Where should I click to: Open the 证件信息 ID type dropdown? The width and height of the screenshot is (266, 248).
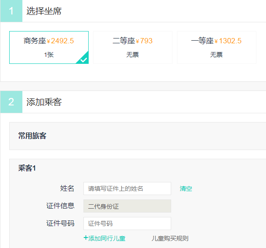(x=127, y=206)
